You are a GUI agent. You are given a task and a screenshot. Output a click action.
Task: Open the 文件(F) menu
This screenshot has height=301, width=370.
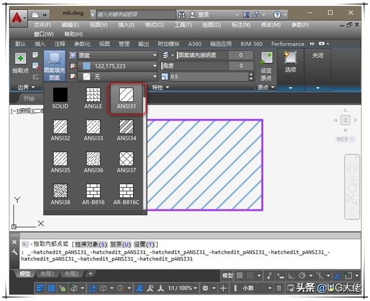(x=42, y=25)
